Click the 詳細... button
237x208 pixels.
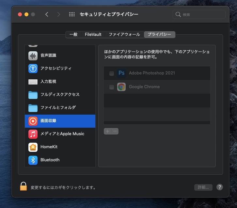(x=203, y=187)
